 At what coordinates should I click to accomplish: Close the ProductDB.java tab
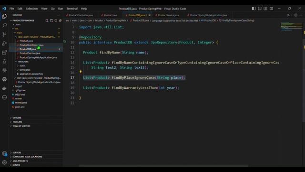point(149,15)
